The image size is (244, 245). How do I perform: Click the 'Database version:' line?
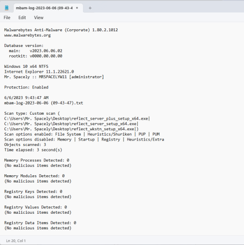(x=24, y=45)
